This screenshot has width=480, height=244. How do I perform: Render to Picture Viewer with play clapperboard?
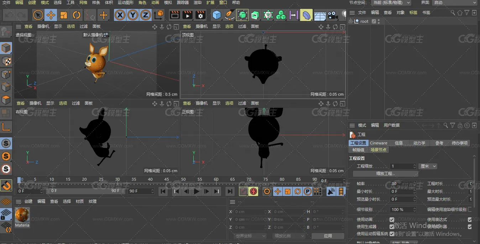tap(187, 15)
